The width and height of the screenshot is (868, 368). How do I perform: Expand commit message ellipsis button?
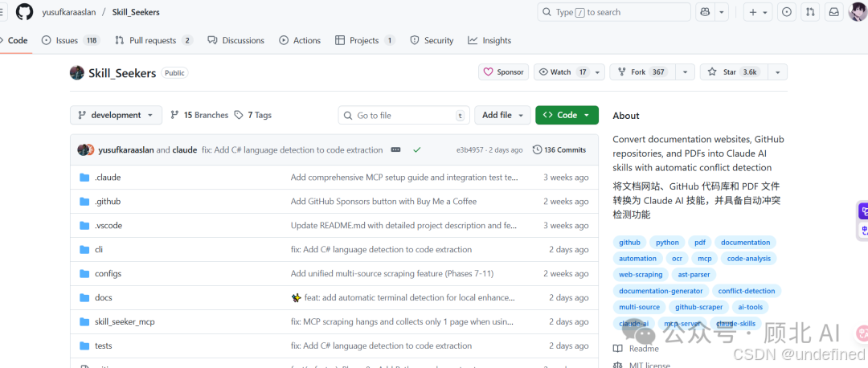pos(395,150)
